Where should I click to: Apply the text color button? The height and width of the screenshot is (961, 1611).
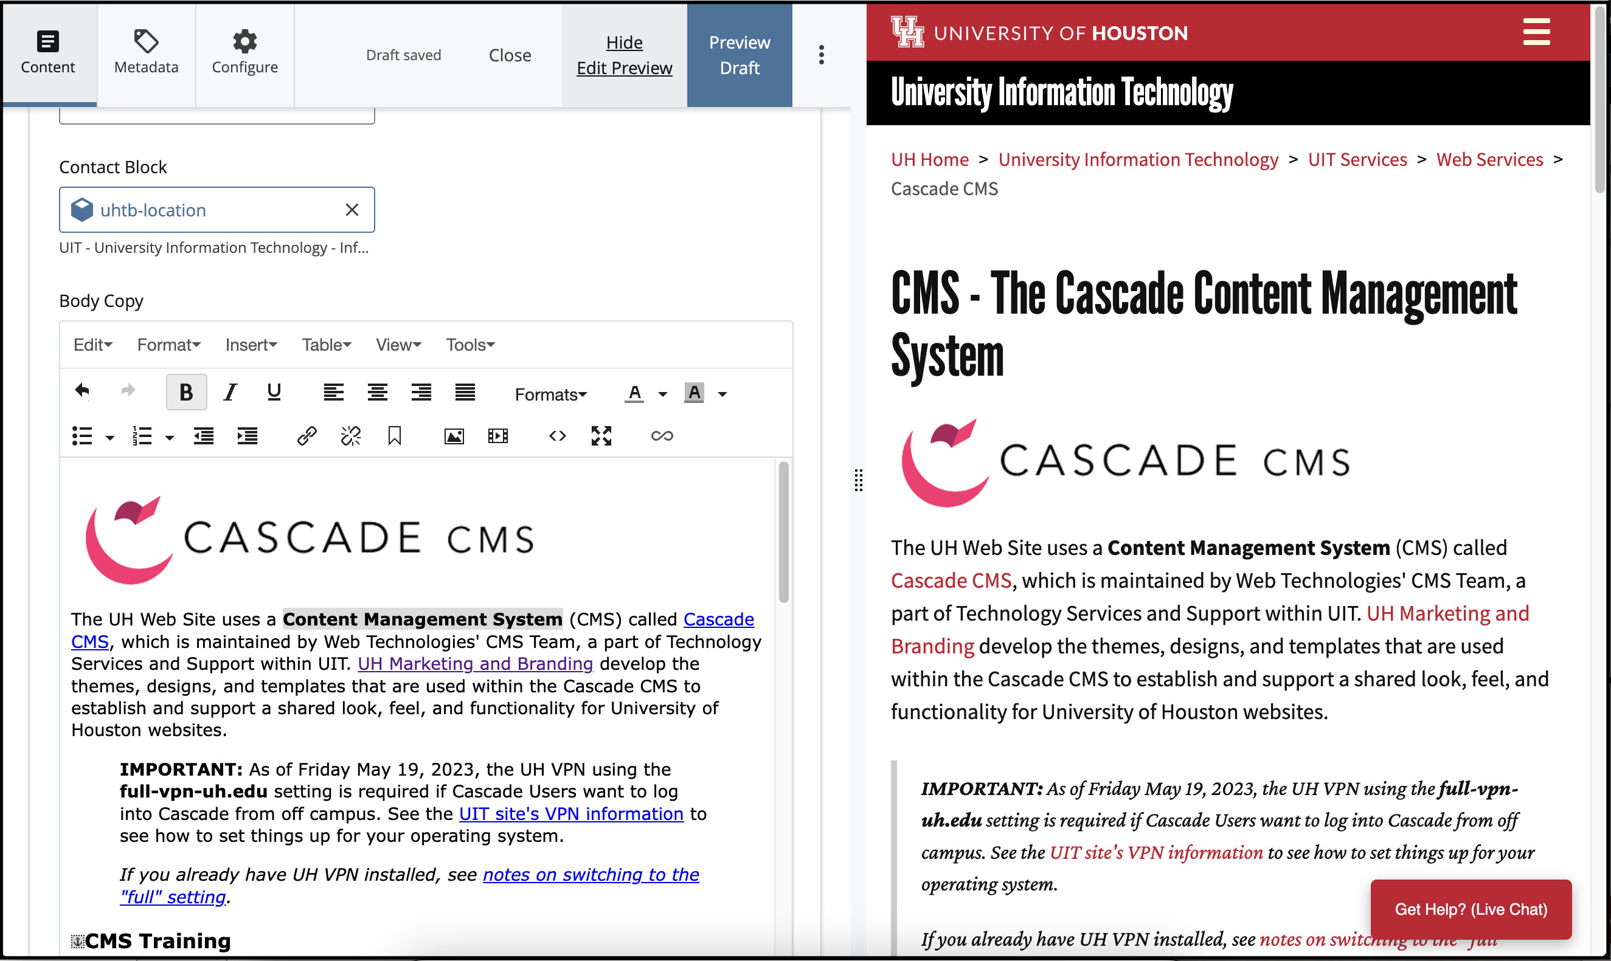click(x=634, y=393)
